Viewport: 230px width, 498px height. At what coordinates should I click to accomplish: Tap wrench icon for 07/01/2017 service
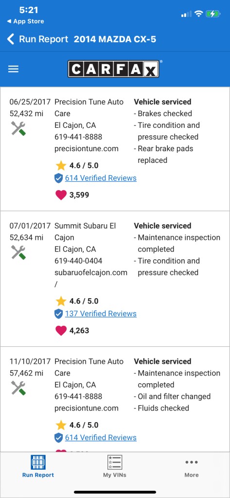18,252
